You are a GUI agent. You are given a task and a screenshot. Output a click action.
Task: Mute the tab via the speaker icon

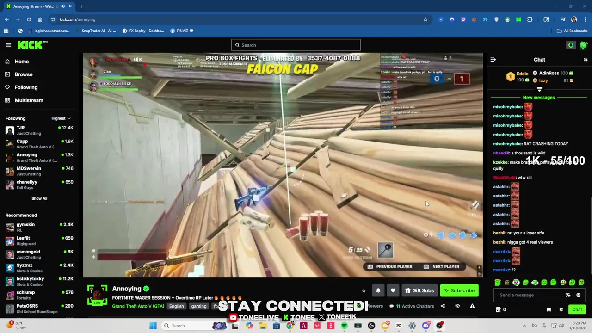(62, 6)
